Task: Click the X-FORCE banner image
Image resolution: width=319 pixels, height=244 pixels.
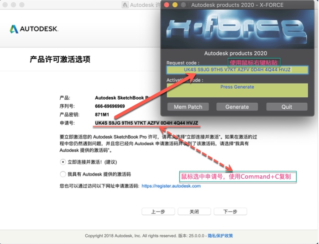Action: click(237, 29)
